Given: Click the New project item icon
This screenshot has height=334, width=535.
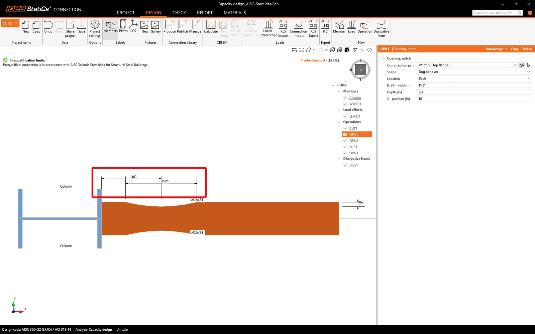Looking at the screenshot, I should 26,27.
